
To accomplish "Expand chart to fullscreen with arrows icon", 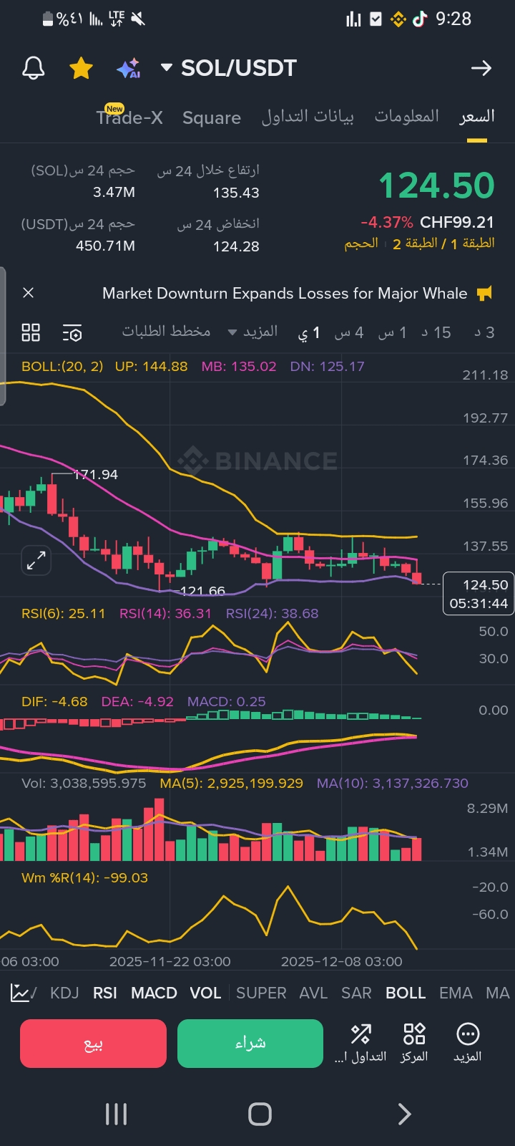I will click(36, 560).
